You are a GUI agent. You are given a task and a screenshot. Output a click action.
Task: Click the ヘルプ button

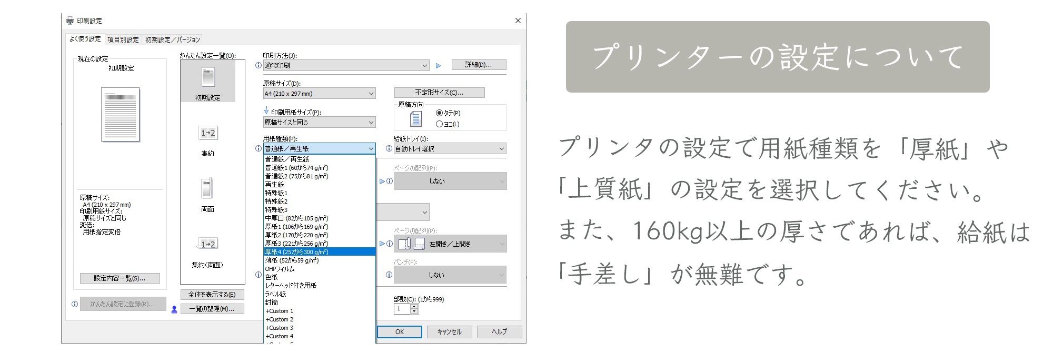tap(499, 332)
